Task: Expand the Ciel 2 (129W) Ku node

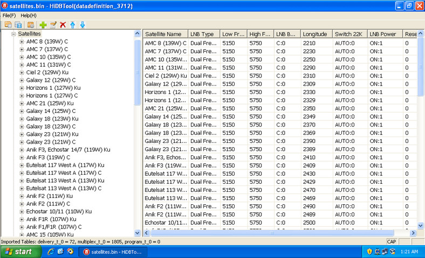Action: click(x=22, y=73)
